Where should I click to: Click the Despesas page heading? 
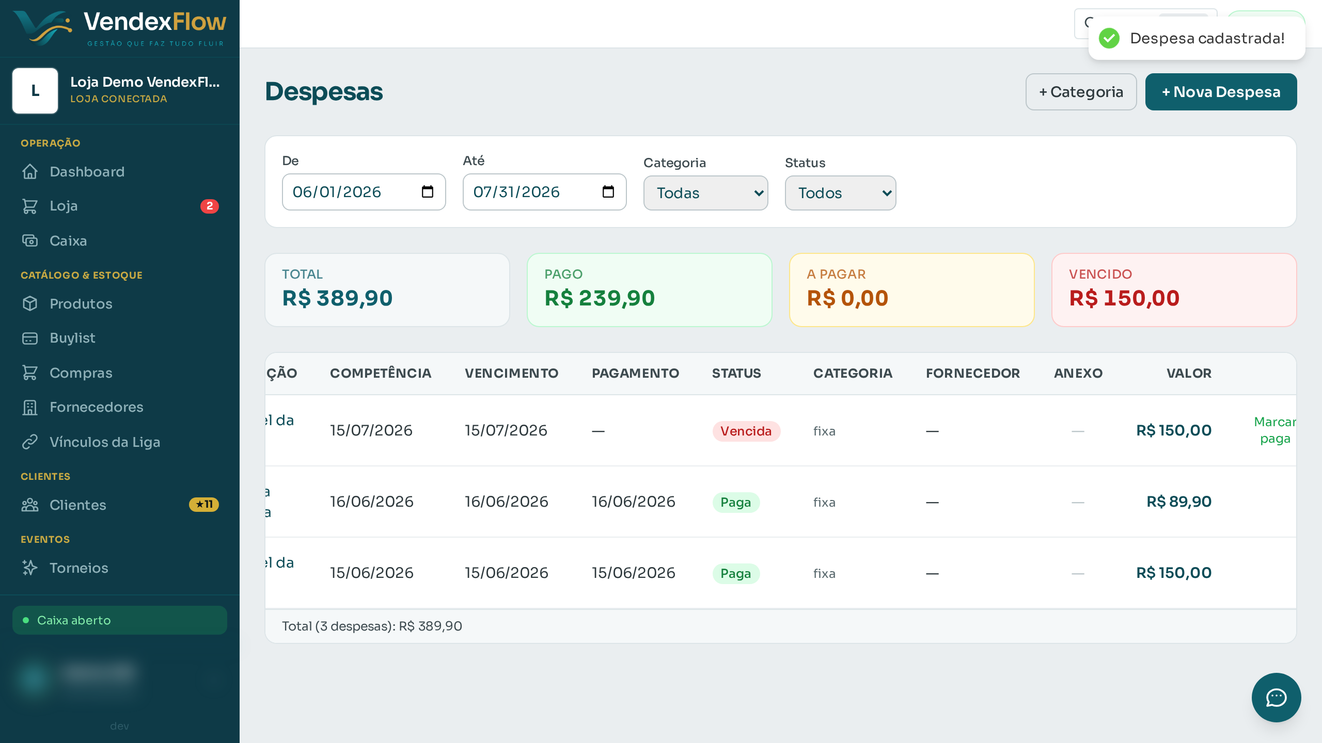[324, 92]
